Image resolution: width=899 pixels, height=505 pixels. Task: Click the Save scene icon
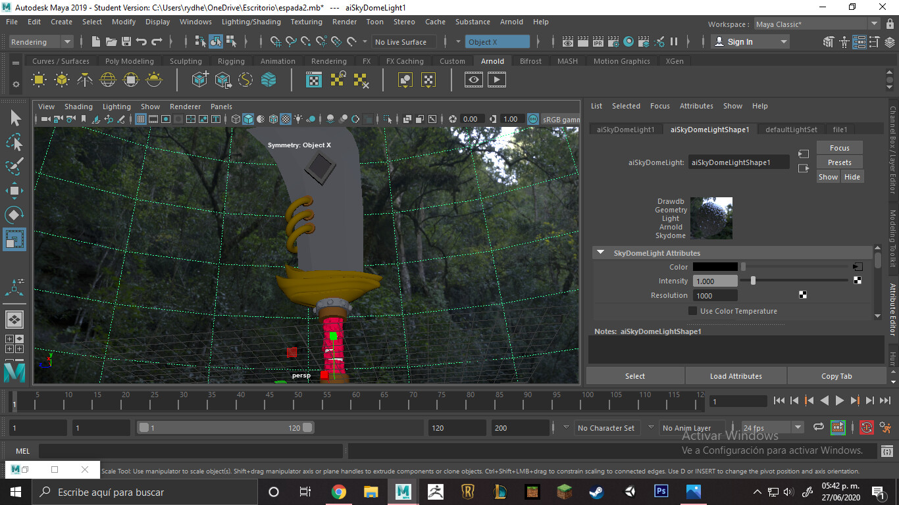click(126, 42)
